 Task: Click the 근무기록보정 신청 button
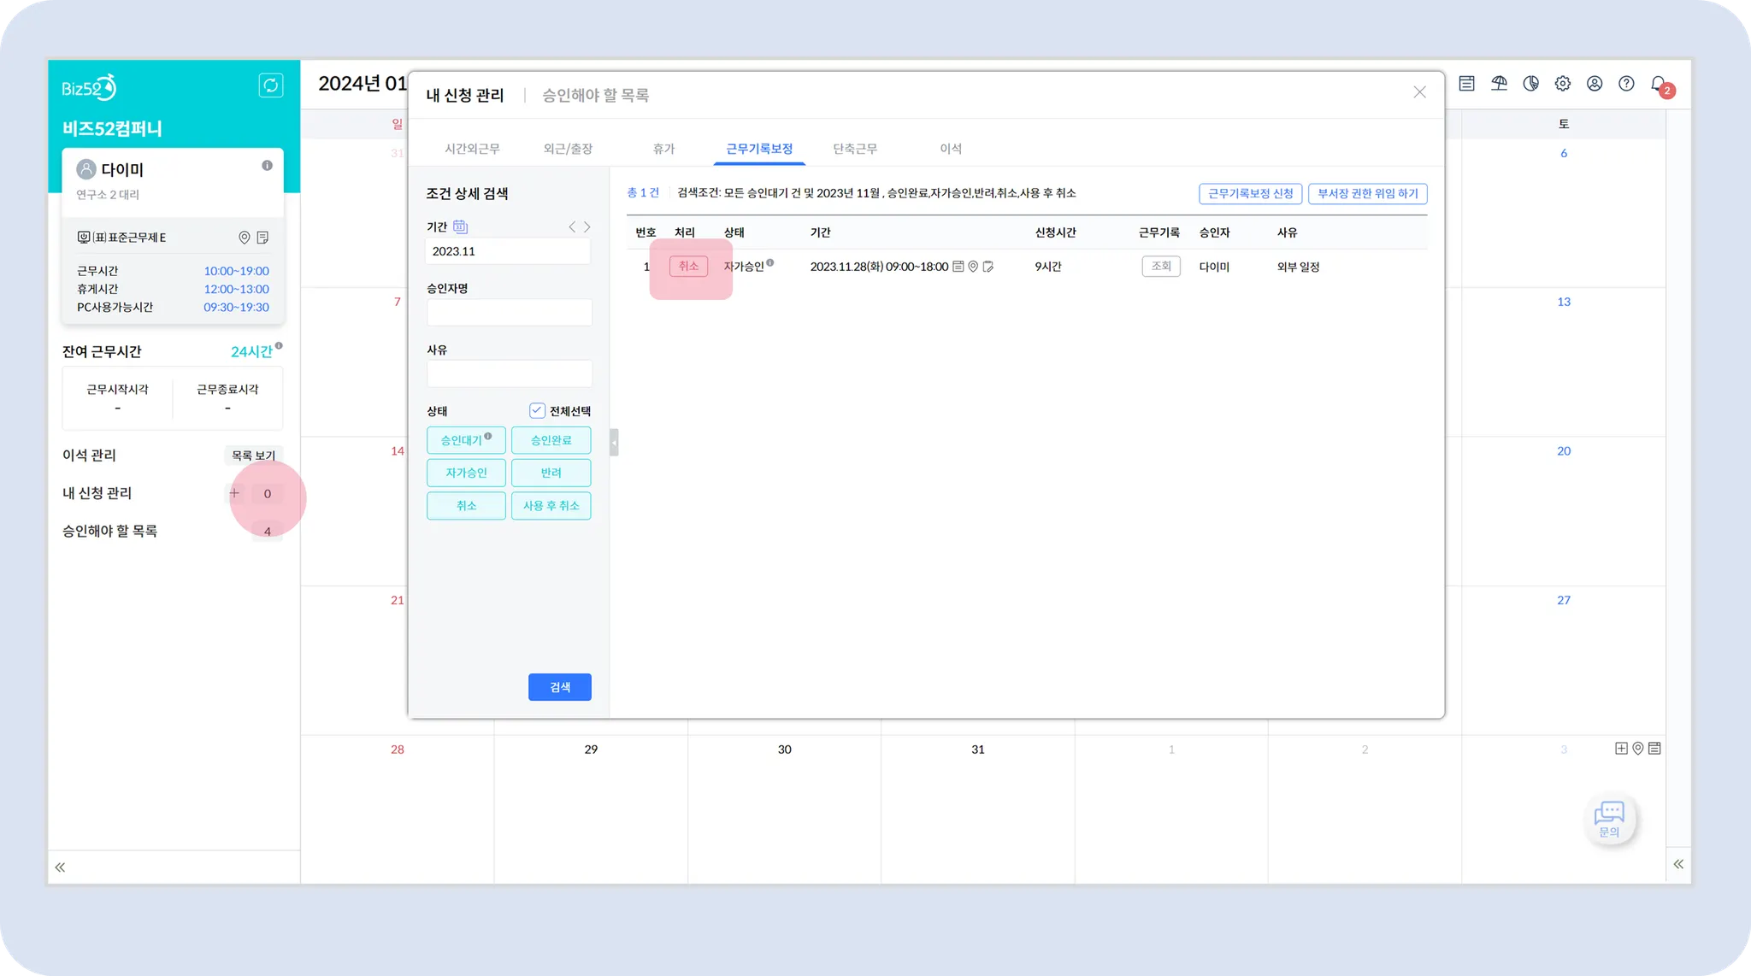pos(1250,194)
